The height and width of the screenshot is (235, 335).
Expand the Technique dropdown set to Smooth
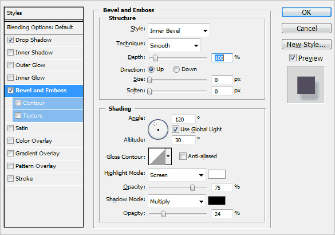click(x=174, y=45)
